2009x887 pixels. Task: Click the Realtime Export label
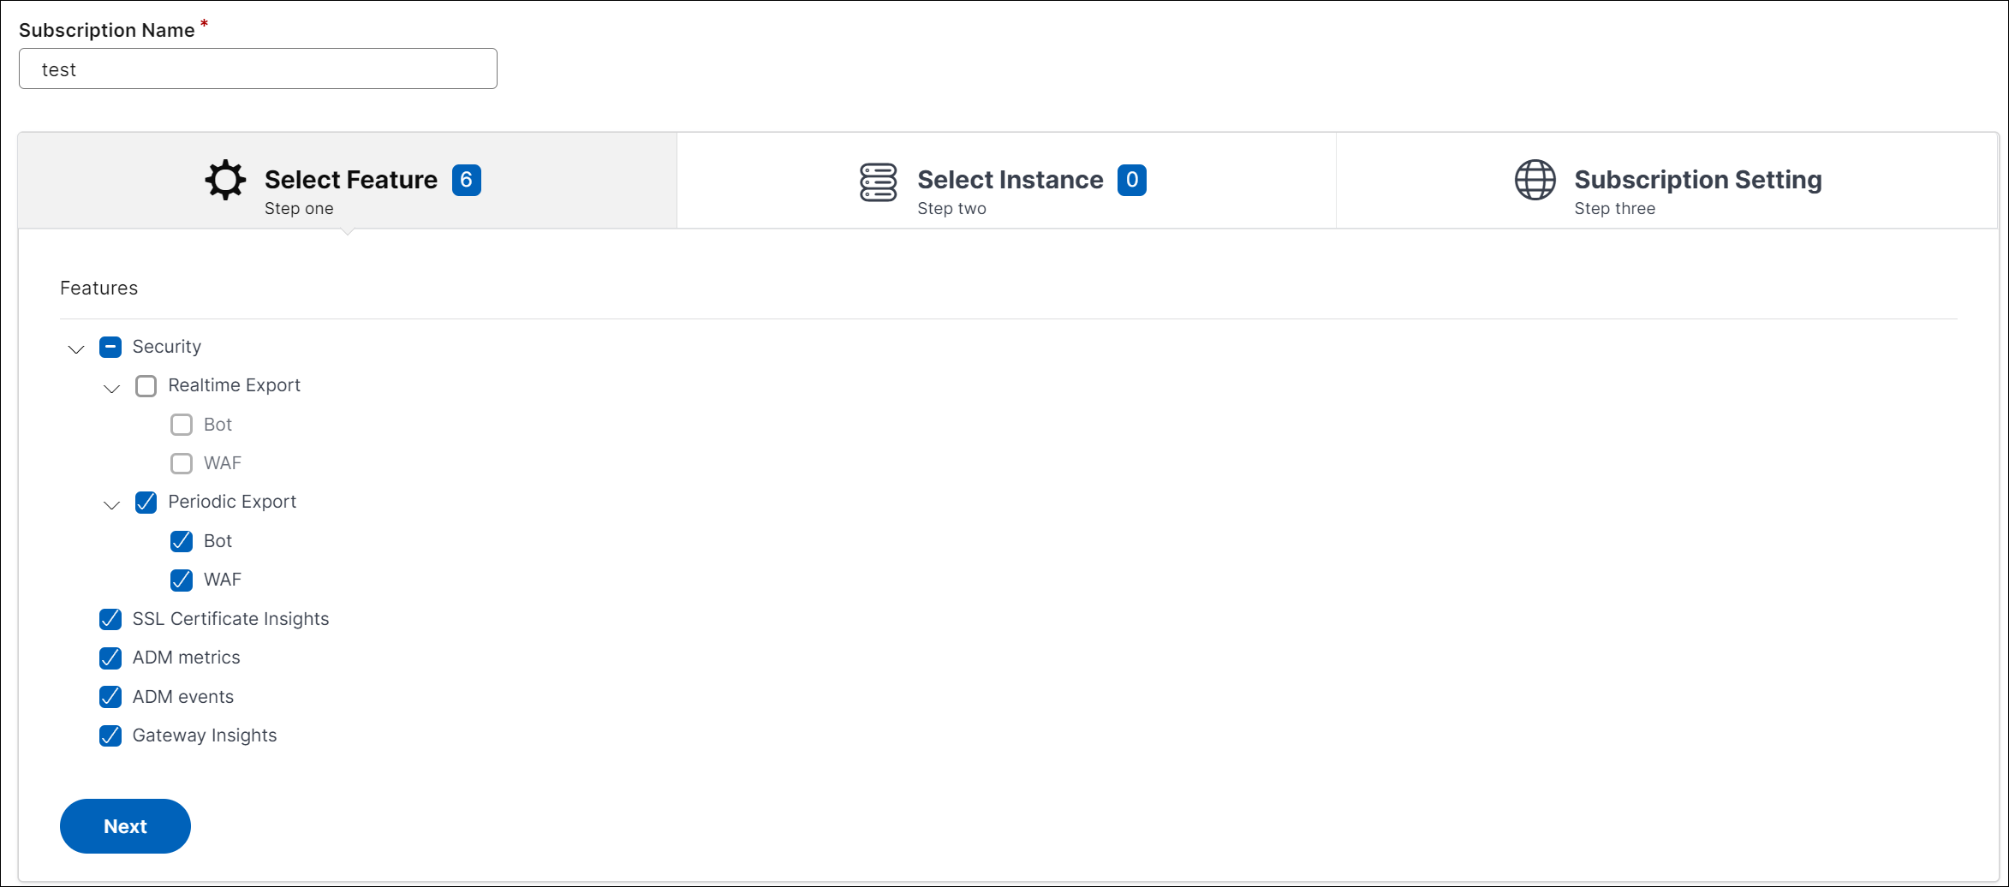click(235, 385)
